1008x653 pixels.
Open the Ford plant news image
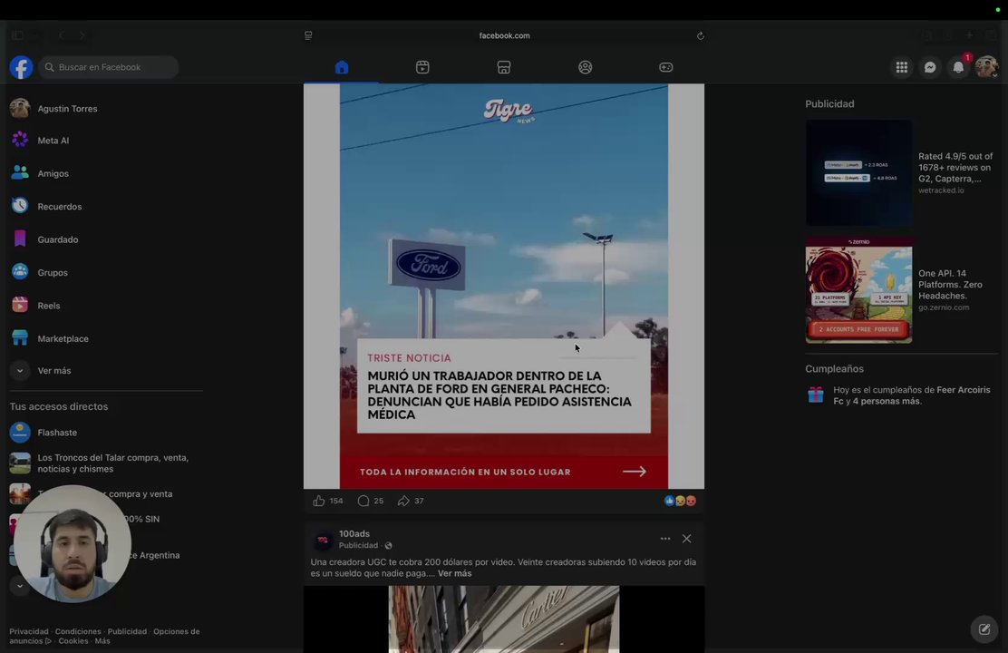pyautogui.click(x=504, y=287)
